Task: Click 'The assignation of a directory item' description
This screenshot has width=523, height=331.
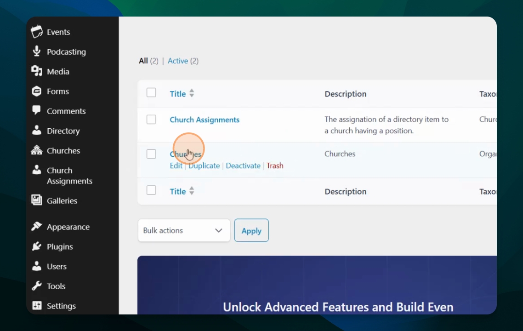Action: click(387, 125)
